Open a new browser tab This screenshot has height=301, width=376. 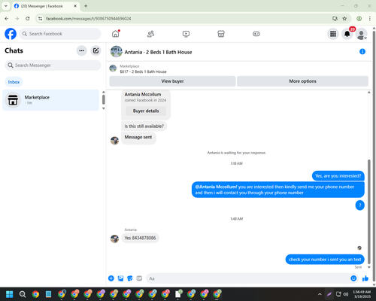86,6
